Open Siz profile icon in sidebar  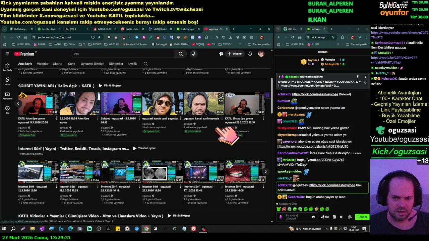coord(7,110)
